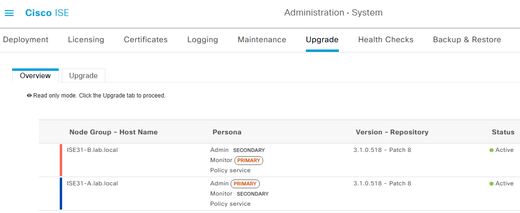This screenshot has height=213, width=520.
Task: Select the Logging tab
Action: click(x=202, y=40)
